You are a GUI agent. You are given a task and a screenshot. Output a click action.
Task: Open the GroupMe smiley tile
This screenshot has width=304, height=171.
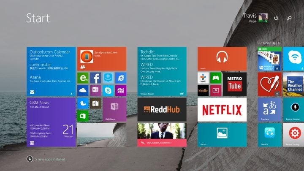tap(108, 78)
